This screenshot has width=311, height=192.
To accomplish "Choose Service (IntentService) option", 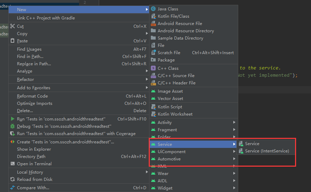I will point(266,151).
